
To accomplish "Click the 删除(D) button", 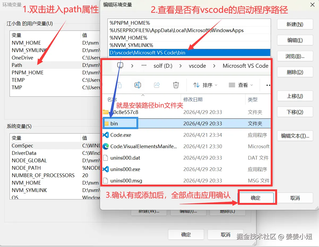I will point(295,72).
